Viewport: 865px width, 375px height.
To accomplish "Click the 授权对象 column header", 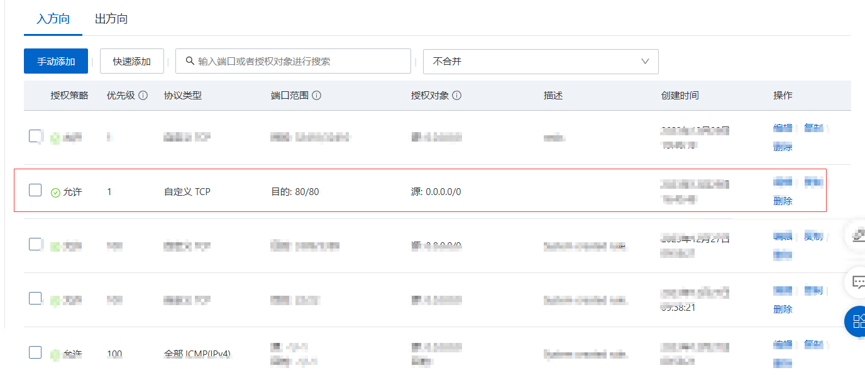I will (x=430, y=96).
